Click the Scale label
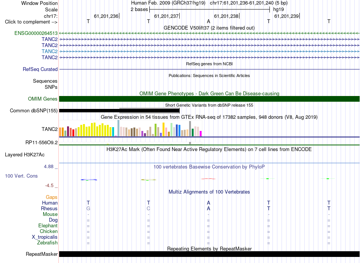Image resolution: width=360 pixels, height=263 pixels. [52, 9]
